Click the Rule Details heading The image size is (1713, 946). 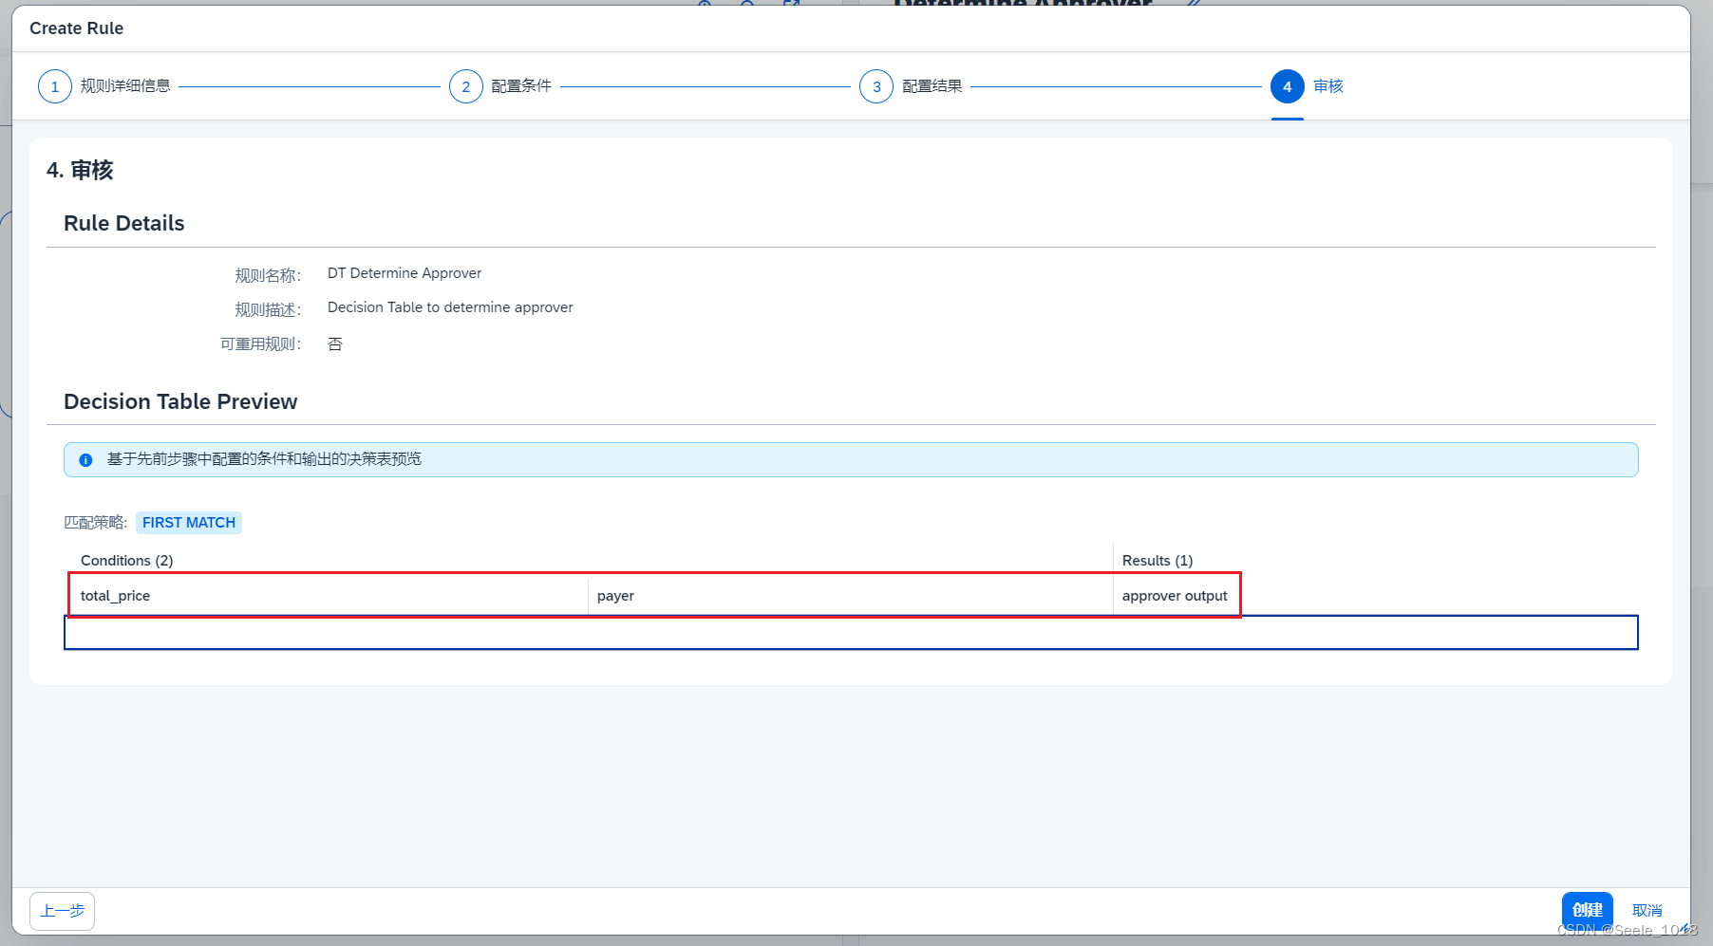coord(124,223)
